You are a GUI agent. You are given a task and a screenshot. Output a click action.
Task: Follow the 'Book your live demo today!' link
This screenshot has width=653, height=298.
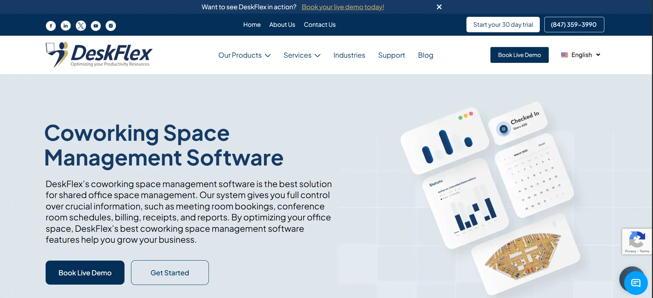[343, 7]
